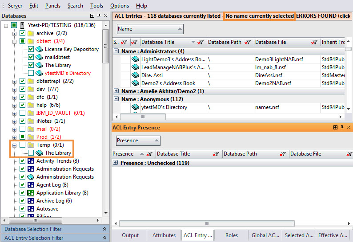Uncheck the archive folder checkbox
The image size is (353, 242).
pyautogui.click(x=22, y=33)
